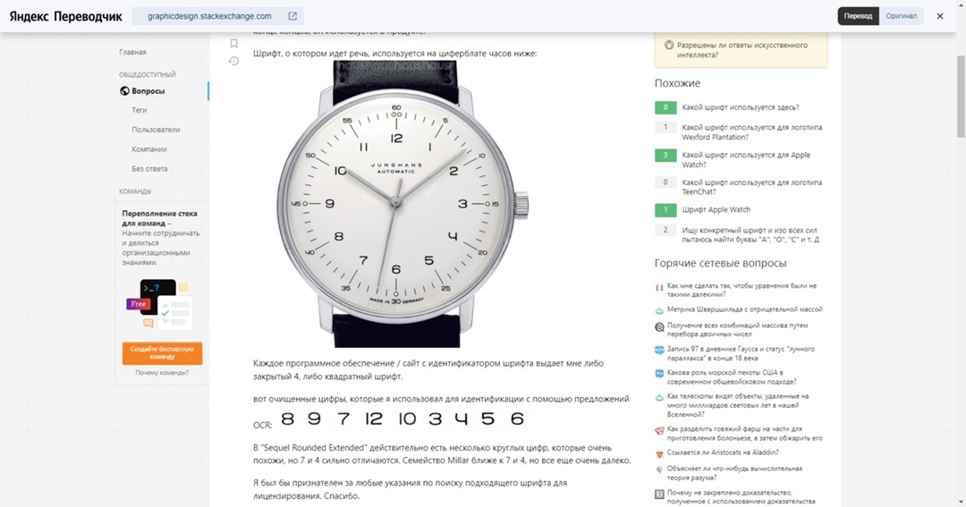Click the Похожие heading
The height and width of the screenshot is (507, 966).
click(x=677, y=83)
